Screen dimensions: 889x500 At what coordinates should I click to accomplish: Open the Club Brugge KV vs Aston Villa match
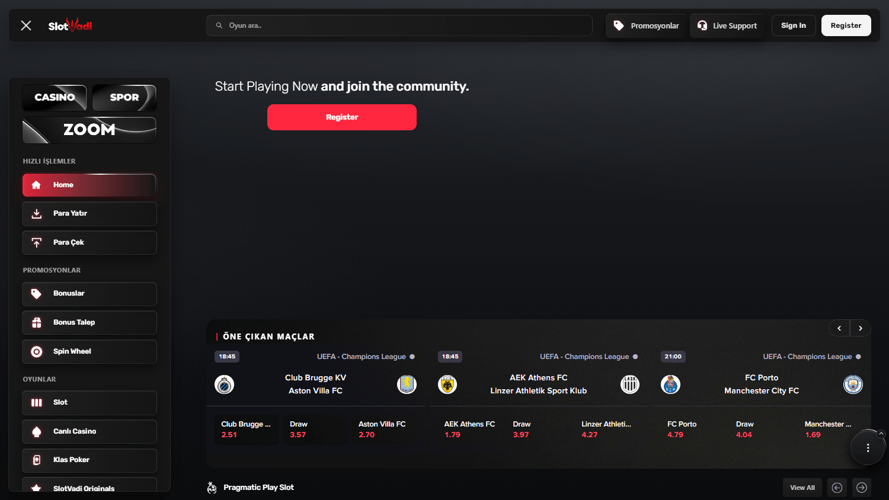click(x=315, y=384)
